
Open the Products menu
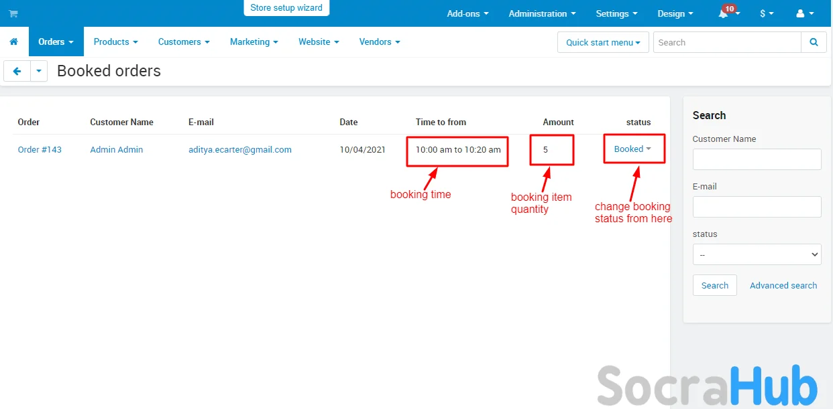[x=115, y=42]
